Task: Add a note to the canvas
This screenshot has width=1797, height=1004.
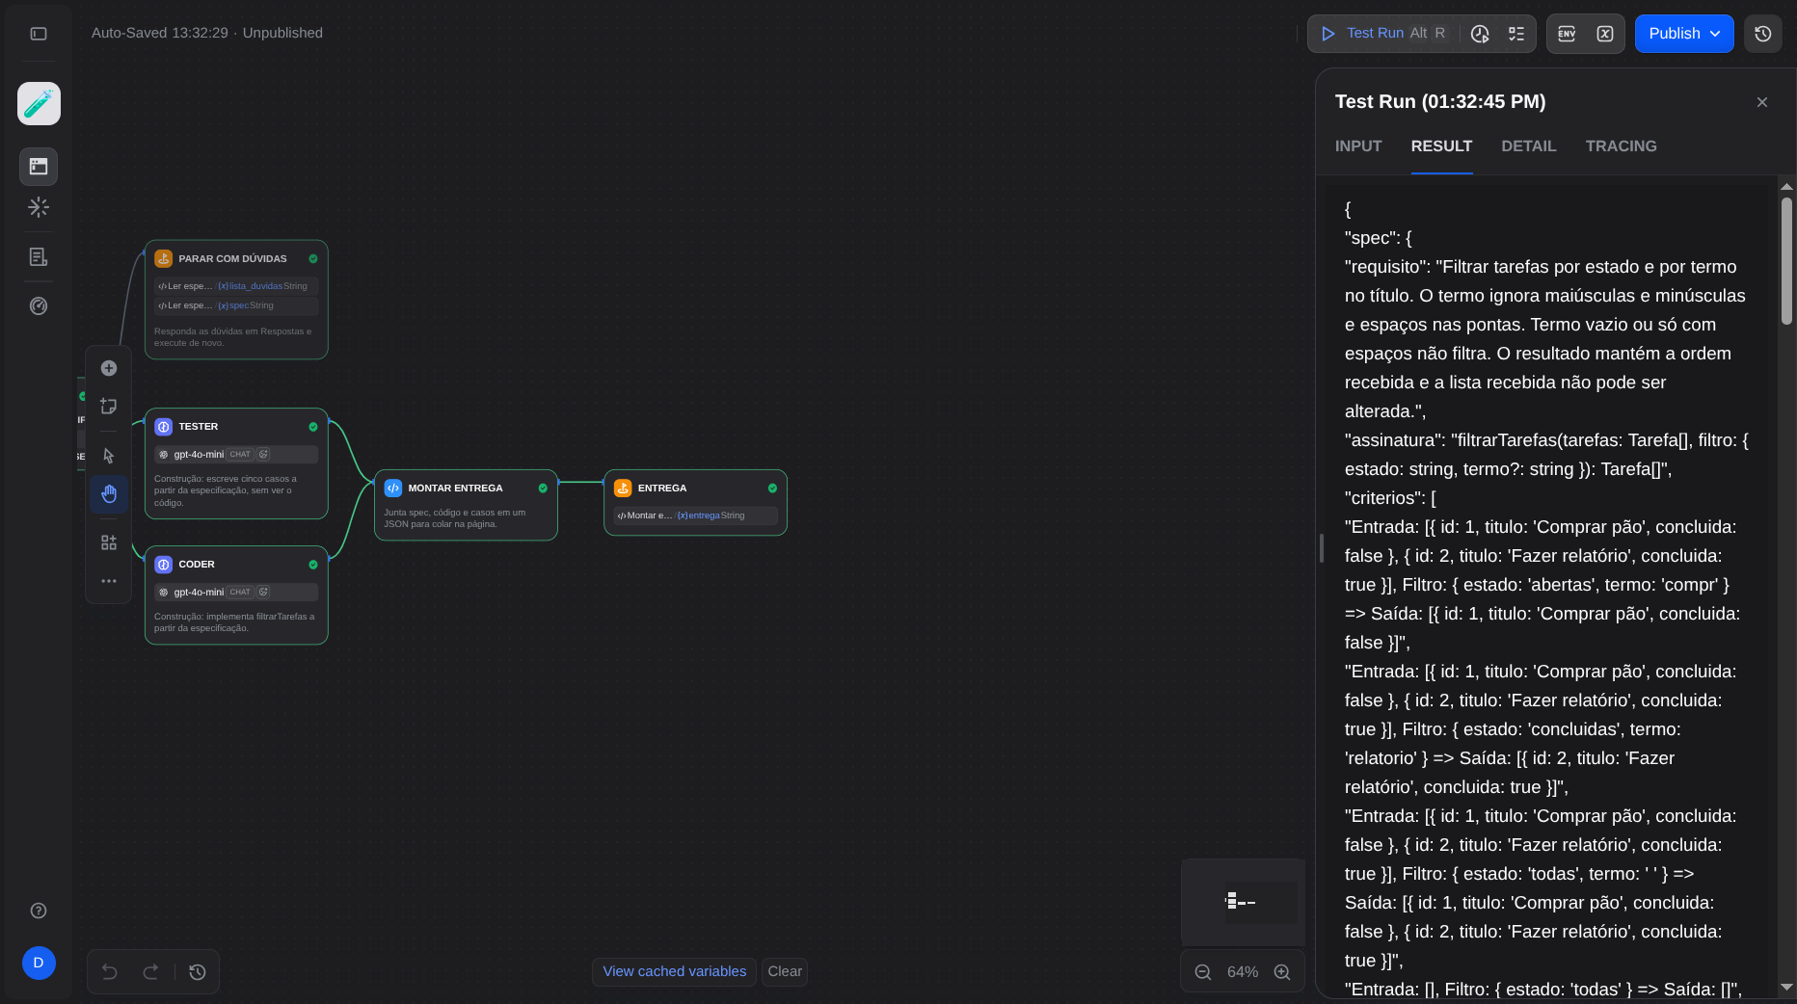Action: (109, 407)
